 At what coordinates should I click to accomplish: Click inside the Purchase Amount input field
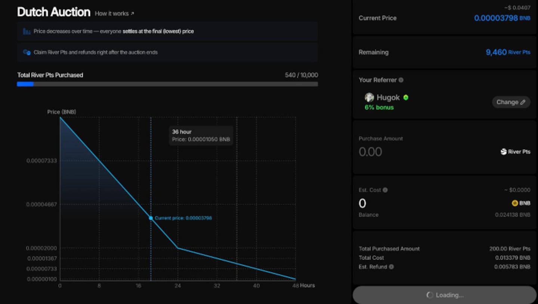coord(392,151)
